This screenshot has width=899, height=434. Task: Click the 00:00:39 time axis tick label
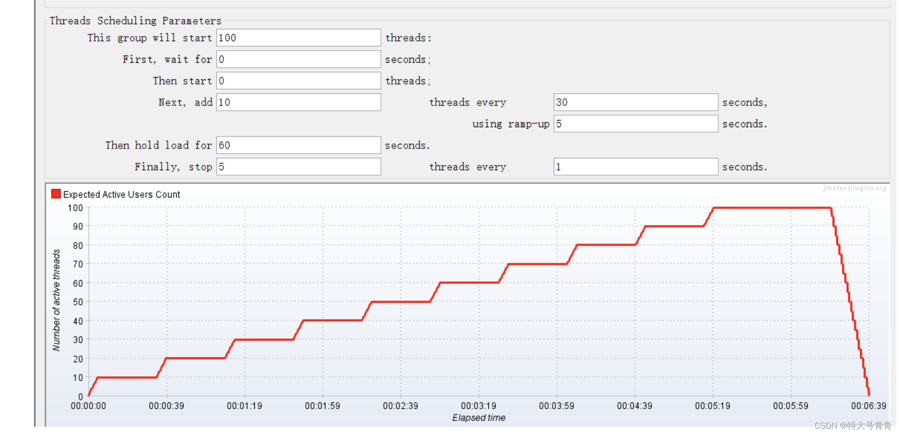[x=166, y=406]
